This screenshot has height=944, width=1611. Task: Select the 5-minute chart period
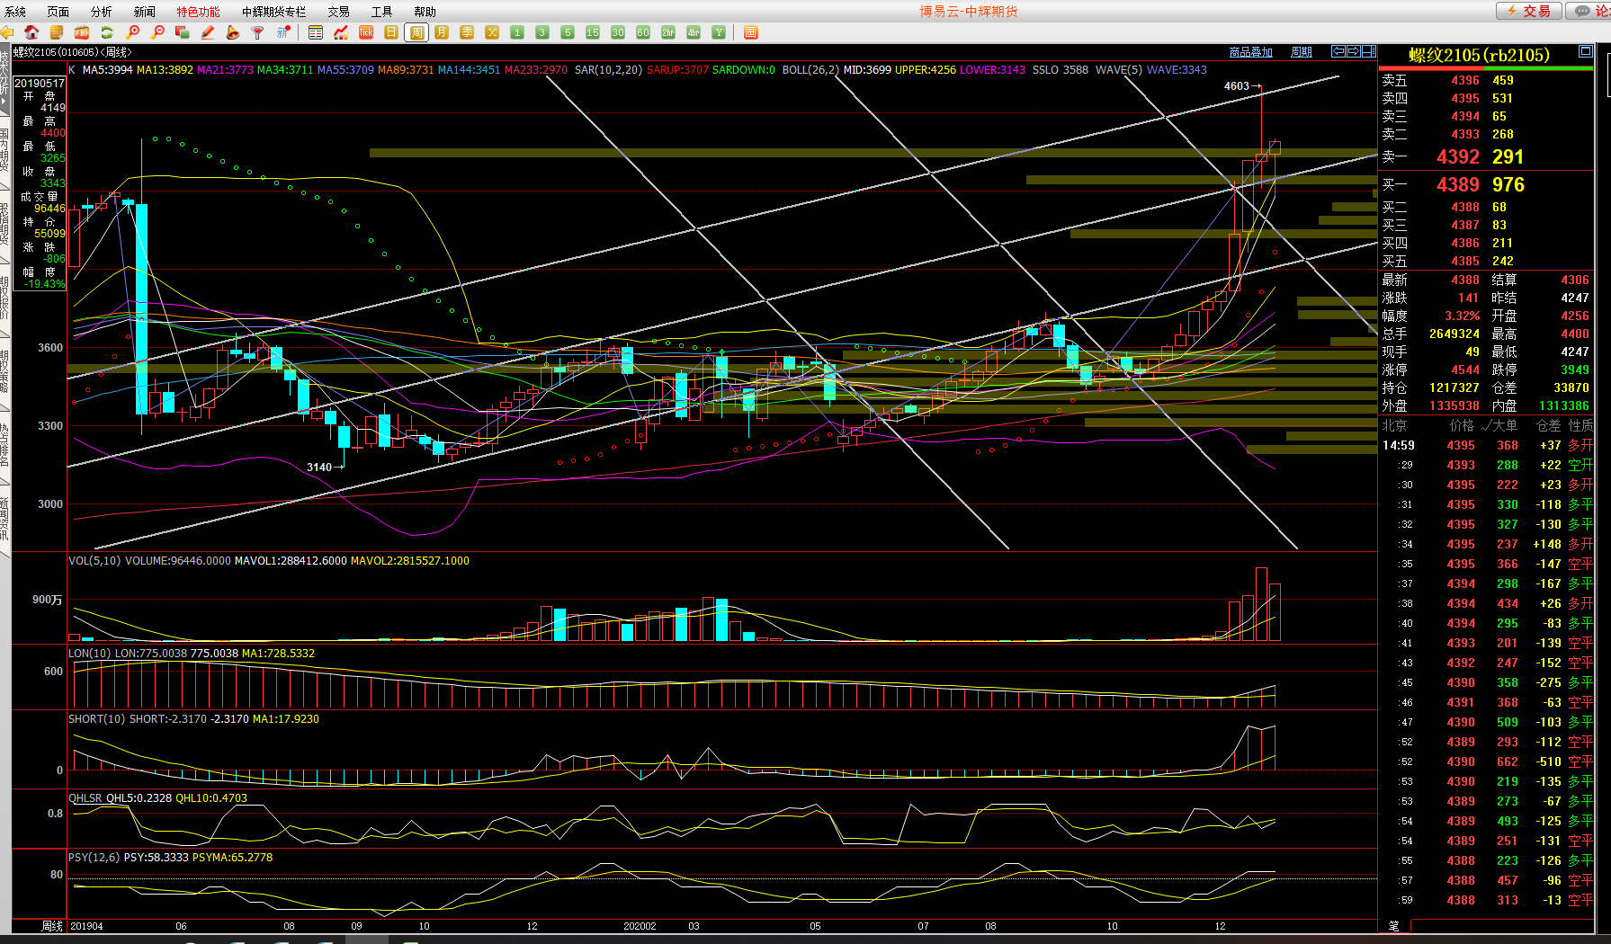(568, 32)
